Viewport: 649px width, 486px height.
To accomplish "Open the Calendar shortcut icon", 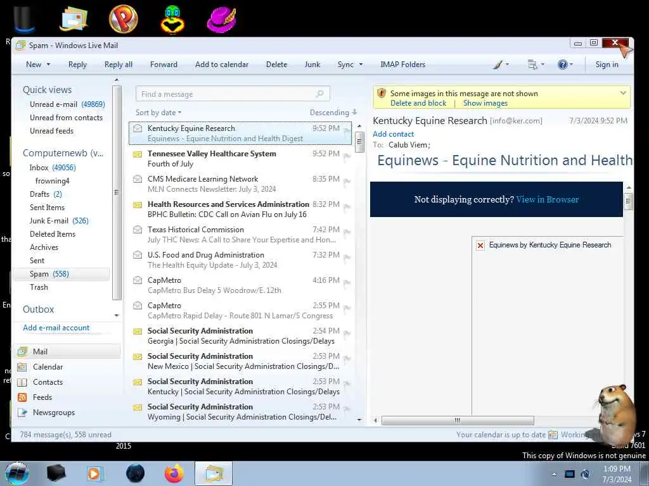I will pos(22,367).
